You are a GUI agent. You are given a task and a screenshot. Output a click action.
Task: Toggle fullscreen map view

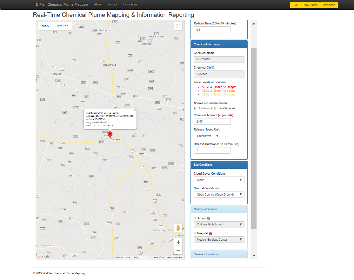178,26
